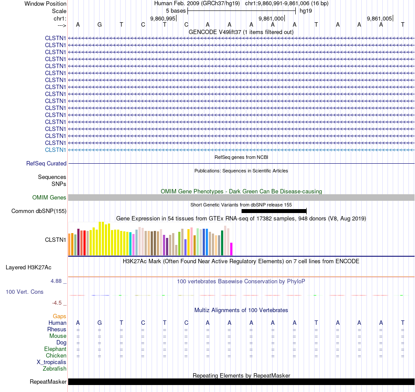Click the hg19 label beside the scale bar
Screen dimensions: 415x392
click(306, 11)
